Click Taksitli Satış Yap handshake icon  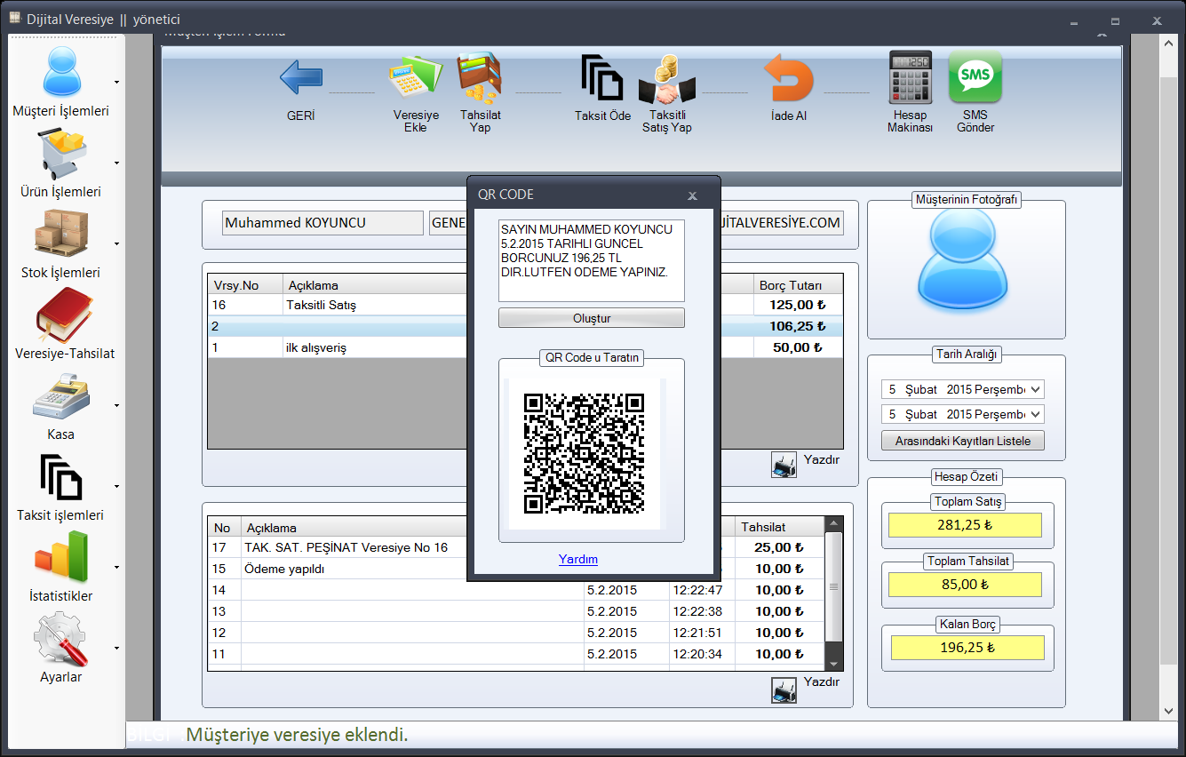click(667, 80)
